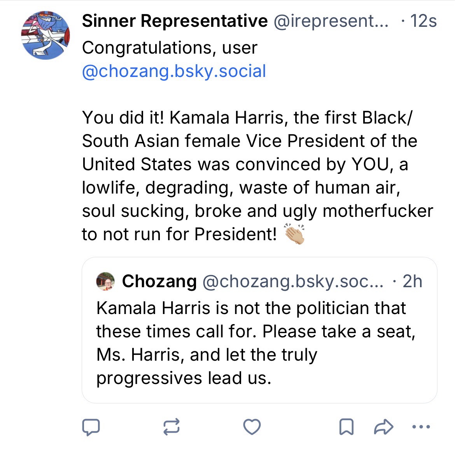Follow the @chozang.bsky.social mention link
455x452 pixels.
[x=174, y=71]
